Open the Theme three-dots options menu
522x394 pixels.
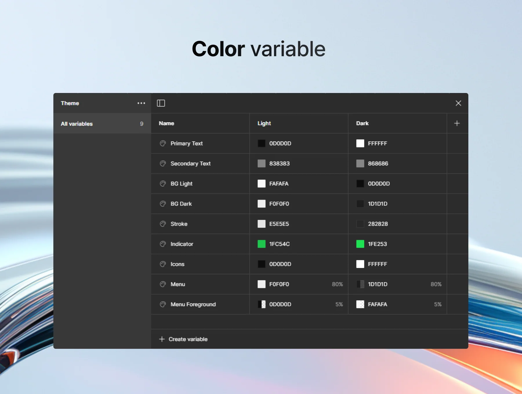click(141, 103)
